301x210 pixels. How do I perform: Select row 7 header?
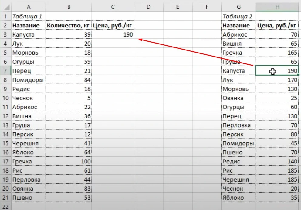tap(5, 71)
